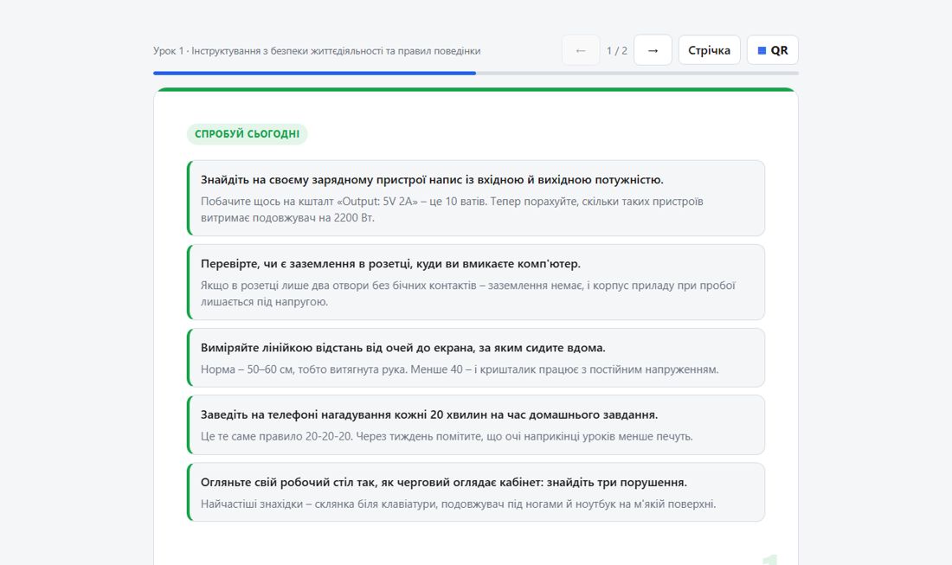Click the slide progress bar

click(x=476, y=74)
